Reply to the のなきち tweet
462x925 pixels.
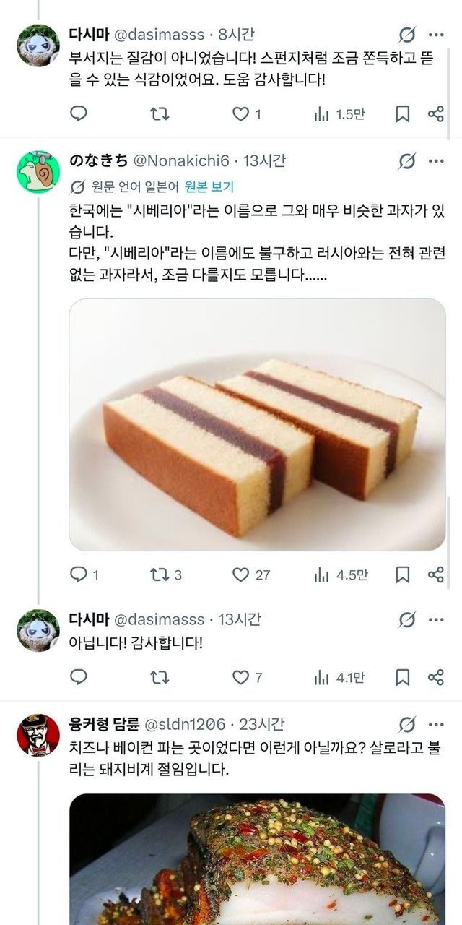(79, 575)
